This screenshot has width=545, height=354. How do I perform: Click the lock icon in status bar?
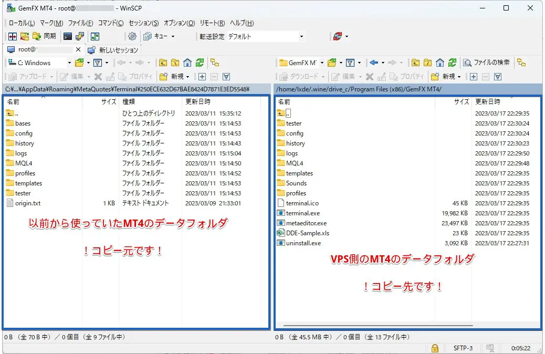(435, 348)
